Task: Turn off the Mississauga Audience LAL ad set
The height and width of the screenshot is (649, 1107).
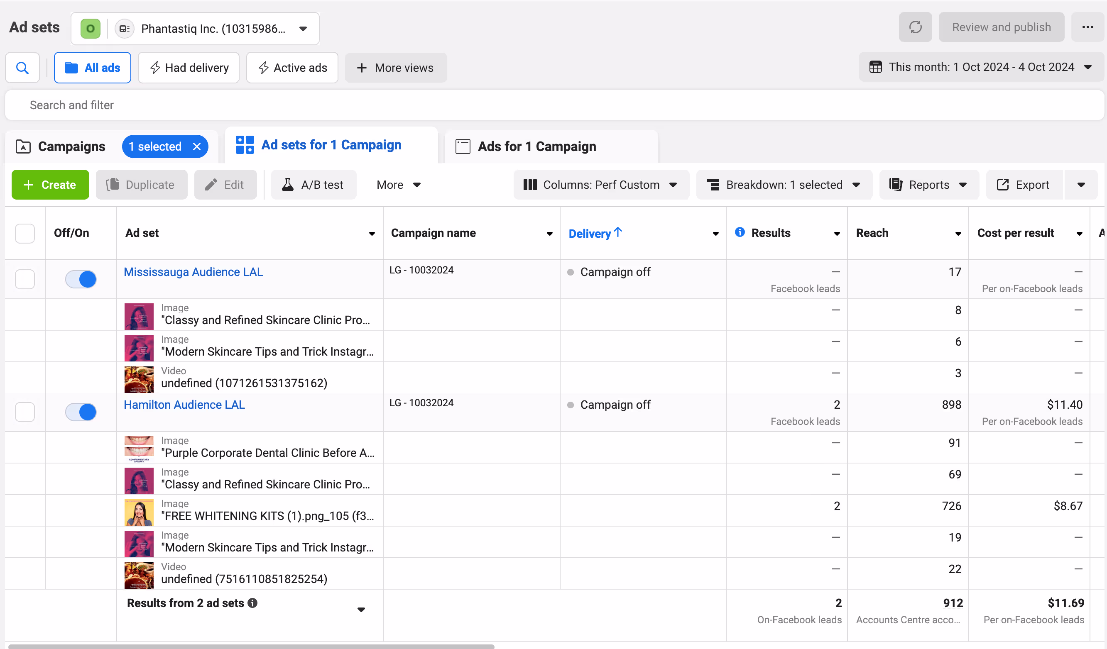Action: pyautogui.click(x=81, y=279)
